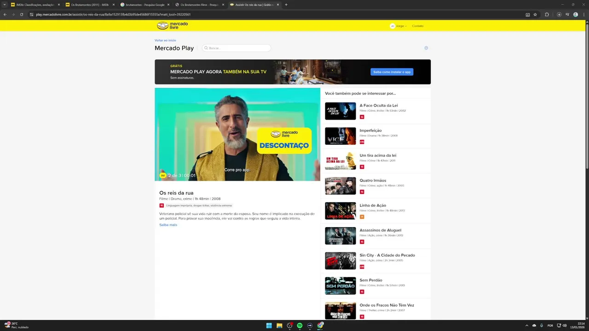The height and width of the screenshot is (331, 589).
Task: Click the microphone icon in system tray
Action: (542, 325)
